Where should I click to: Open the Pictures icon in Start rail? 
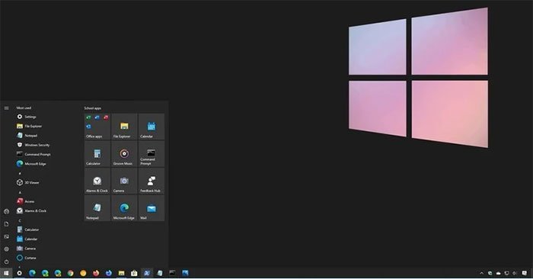(6, 236)
